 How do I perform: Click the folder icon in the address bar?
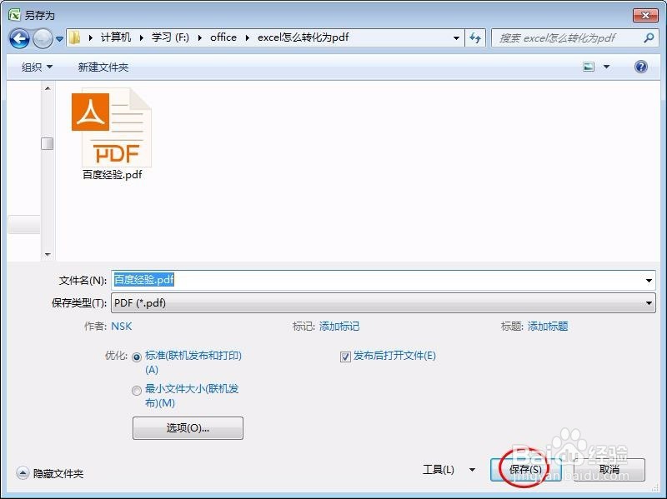(73, 37)
